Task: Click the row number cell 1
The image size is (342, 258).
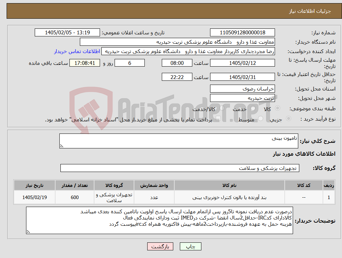Action: (329, 197)
